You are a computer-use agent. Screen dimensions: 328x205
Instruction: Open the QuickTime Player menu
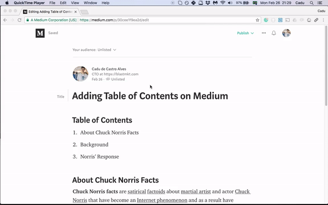coord(29,3)
